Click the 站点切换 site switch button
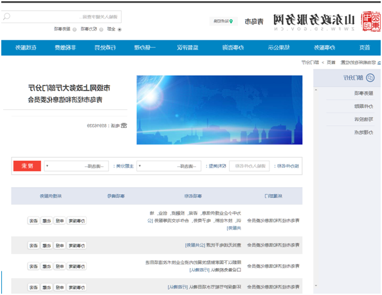Screen dimensions: 382x295 [223, 21]
